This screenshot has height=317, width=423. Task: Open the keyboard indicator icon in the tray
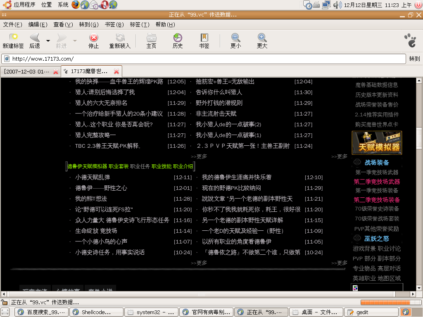click(x=317, y=5)
